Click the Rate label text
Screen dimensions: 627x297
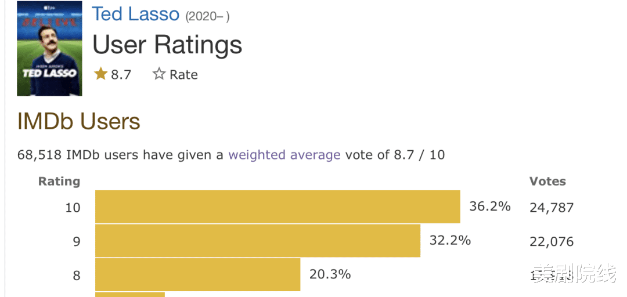[x=183, y=74]
